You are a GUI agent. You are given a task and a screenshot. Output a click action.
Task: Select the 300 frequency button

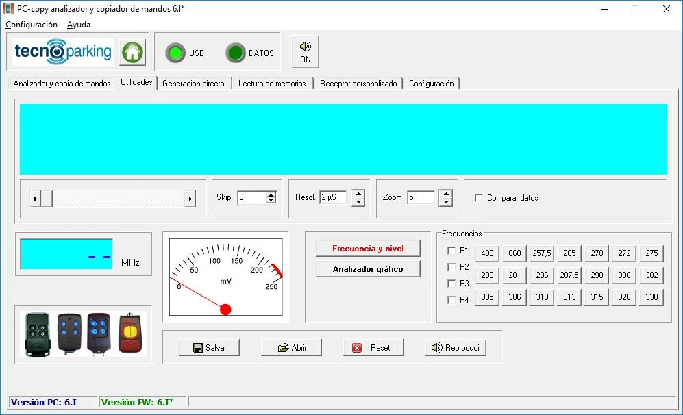(624, 275)
